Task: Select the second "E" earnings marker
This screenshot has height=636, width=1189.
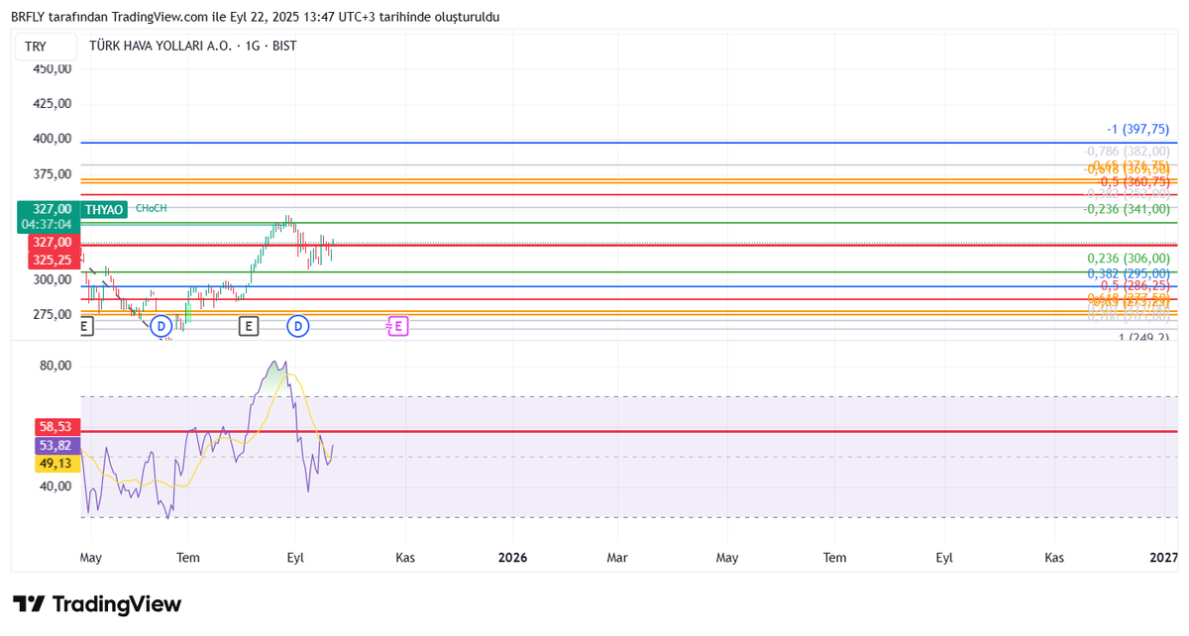Action: coord(248,325)
